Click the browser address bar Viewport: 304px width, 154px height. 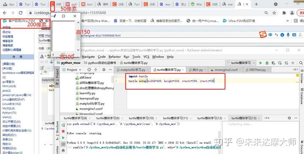[145, 13]
